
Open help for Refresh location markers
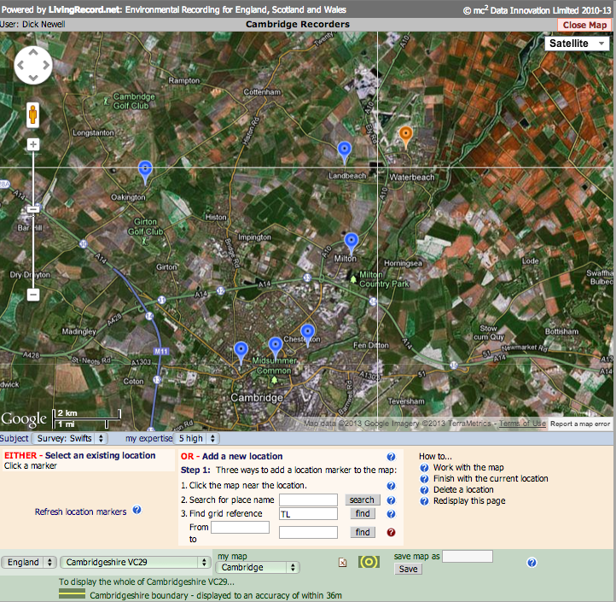point(137,510)
